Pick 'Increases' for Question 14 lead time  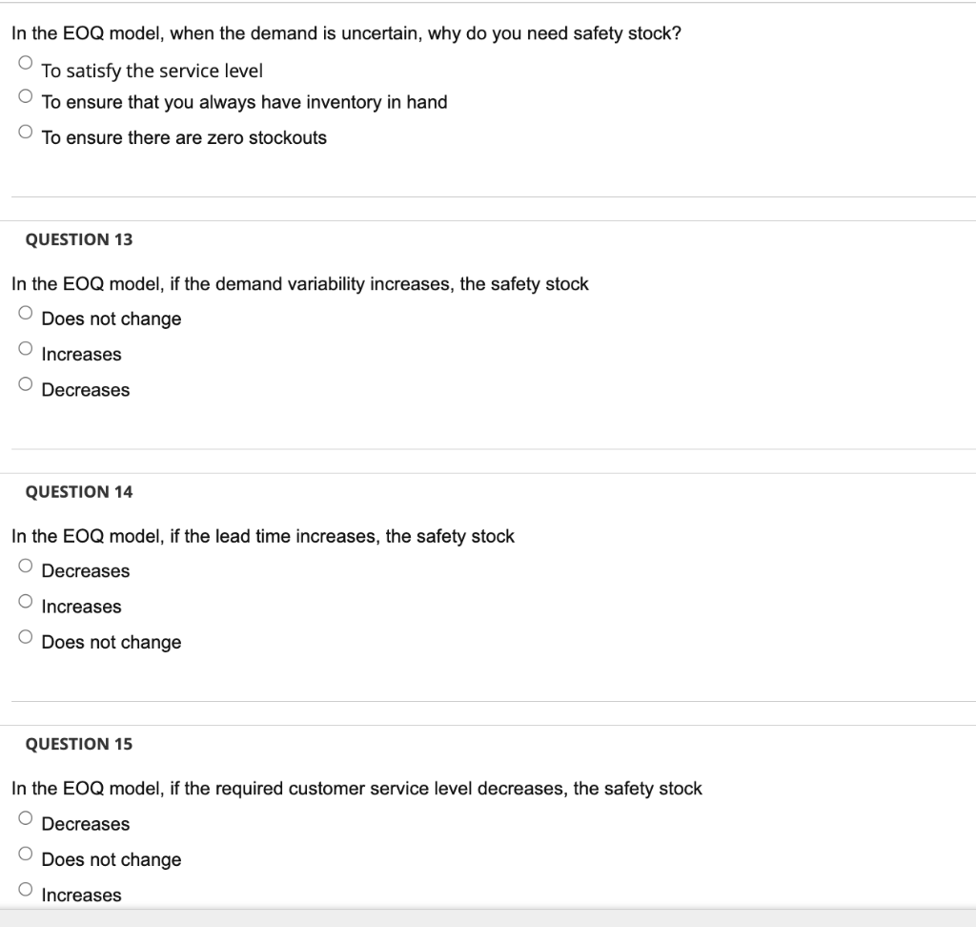tap(25, 601)
